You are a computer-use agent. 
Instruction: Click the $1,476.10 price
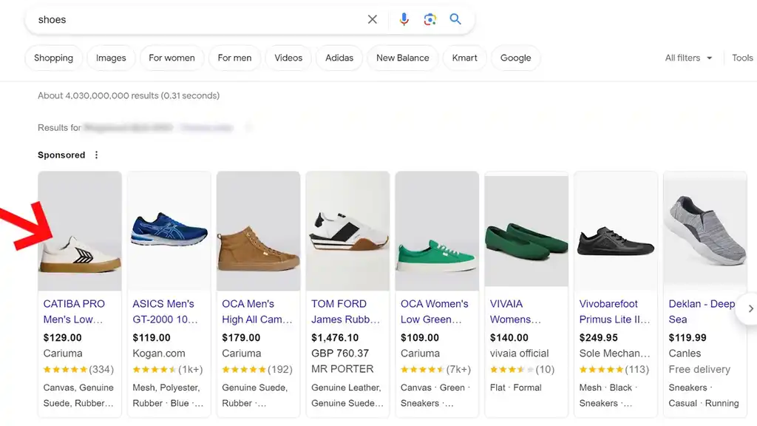tap(335, 337)
